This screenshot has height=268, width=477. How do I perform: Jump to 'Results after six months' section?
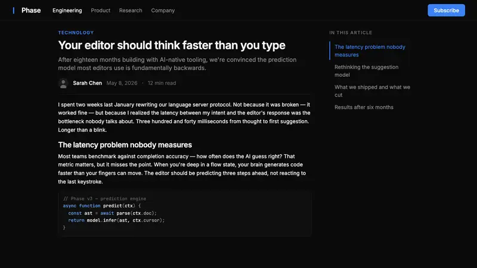pos(364,107)
